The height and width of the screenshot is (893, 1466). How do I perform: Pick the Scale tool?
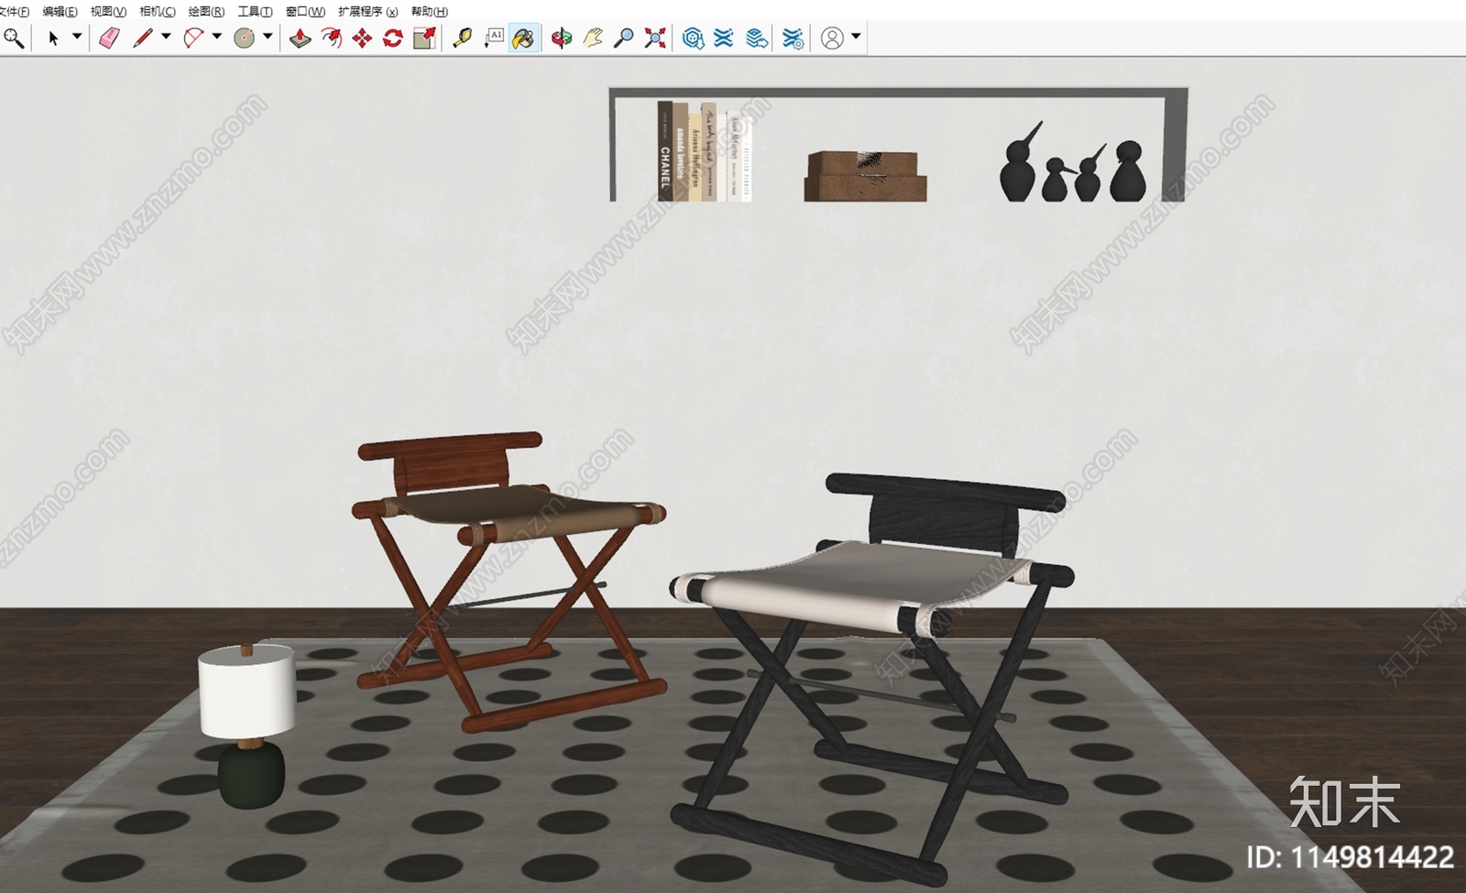424,38
